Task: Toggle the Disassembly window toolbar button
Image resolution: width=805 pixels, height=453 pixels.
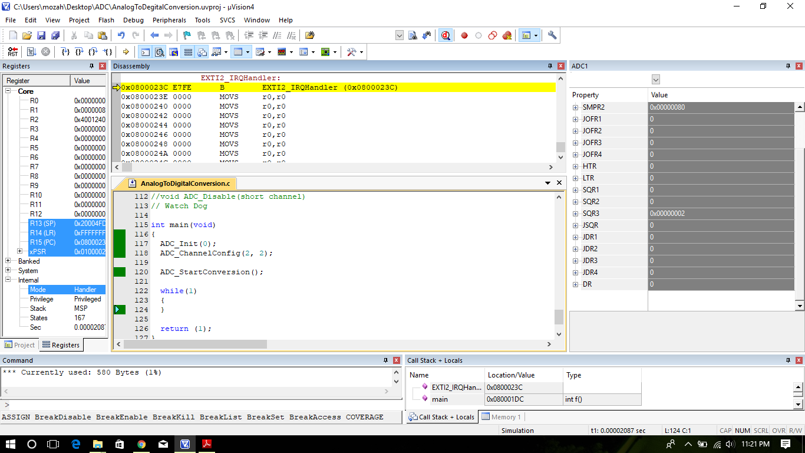Action: pyautogui.click(x=159, y=52)
